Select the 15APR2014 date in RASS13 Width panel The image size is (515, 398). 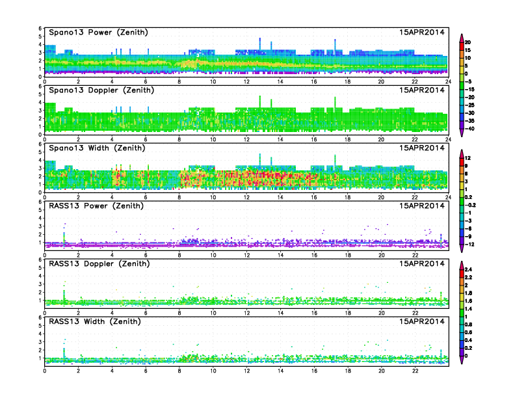422,321
